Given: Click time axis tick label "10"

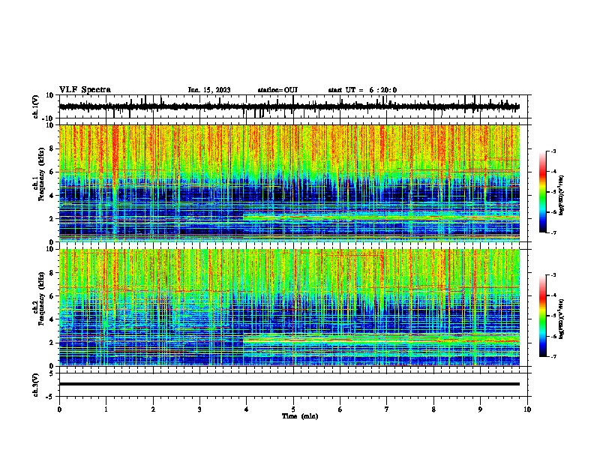Looking at the screenshot, I should point(527,409).
